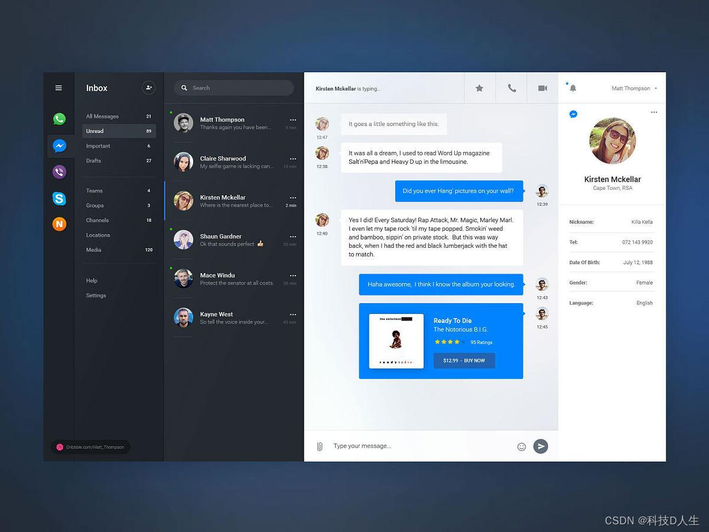Click the Did you ever Hang' pictures message
Viewport: 709px width, 532px height.
coord(458,191)
